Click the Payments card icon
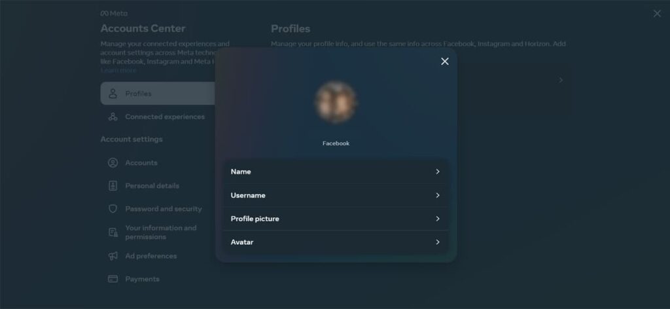The image size is (670, 309). coord(113,279)
